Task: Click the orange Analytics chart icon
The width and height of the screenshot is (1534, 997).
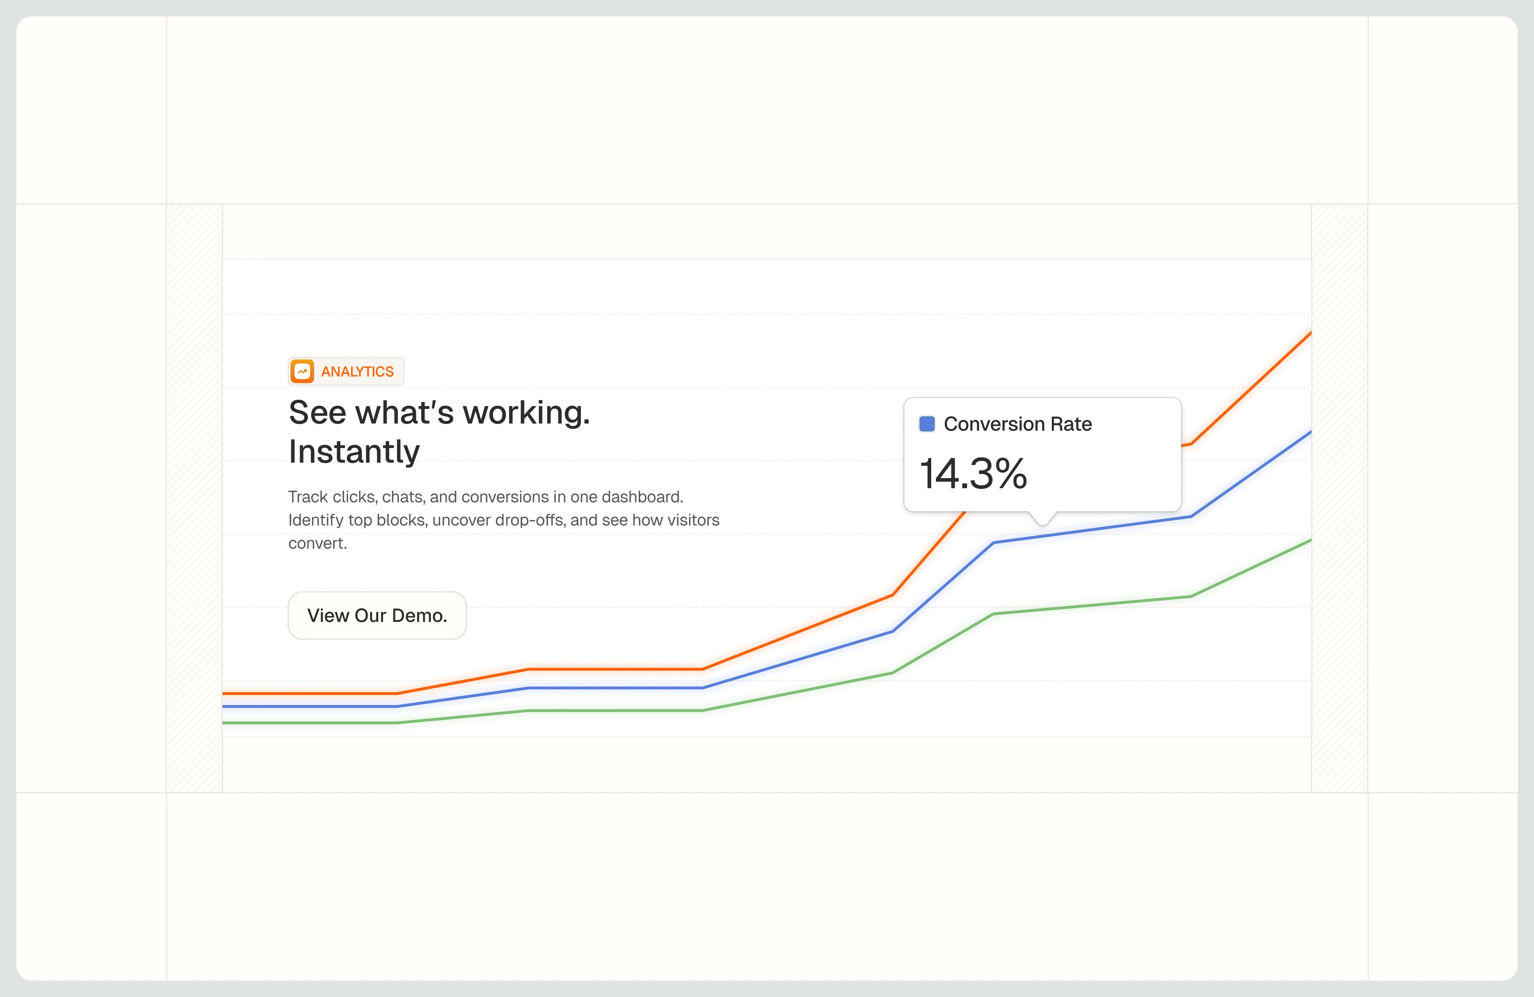Action: click(x=302, y=371)
